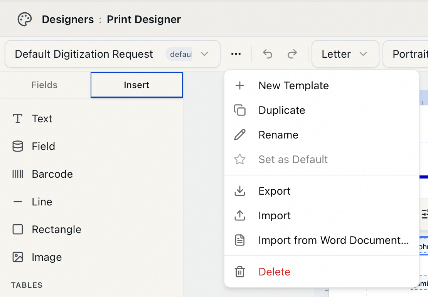Choose New Template from the menu
428x297 pixels.
click(x=322, y=85)
